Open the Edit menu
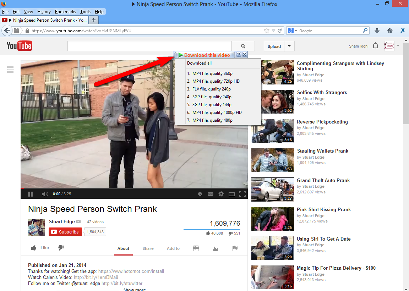Image resolution: width=409 pixels, height=291 pixels. [x=16, y=12]
